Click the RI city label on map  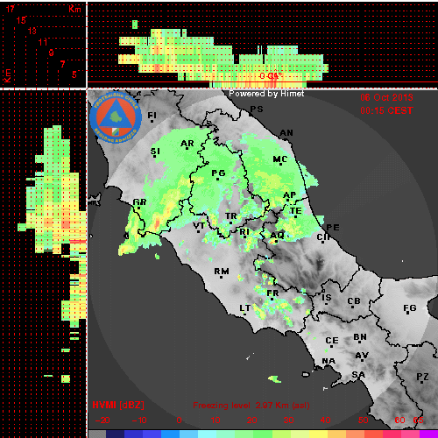tap(244, 232)
